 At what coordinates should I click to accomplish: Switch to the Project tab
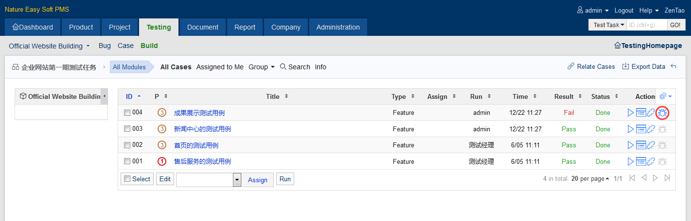click(x=120, y=27)
